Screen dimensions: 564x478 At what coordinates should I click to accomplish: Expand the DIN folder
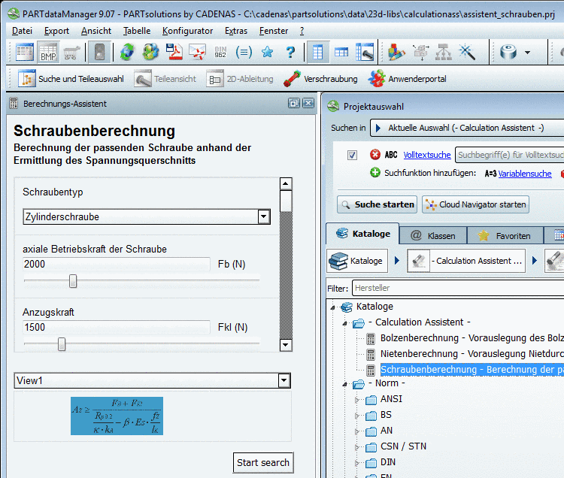click(x=356, y=463)
